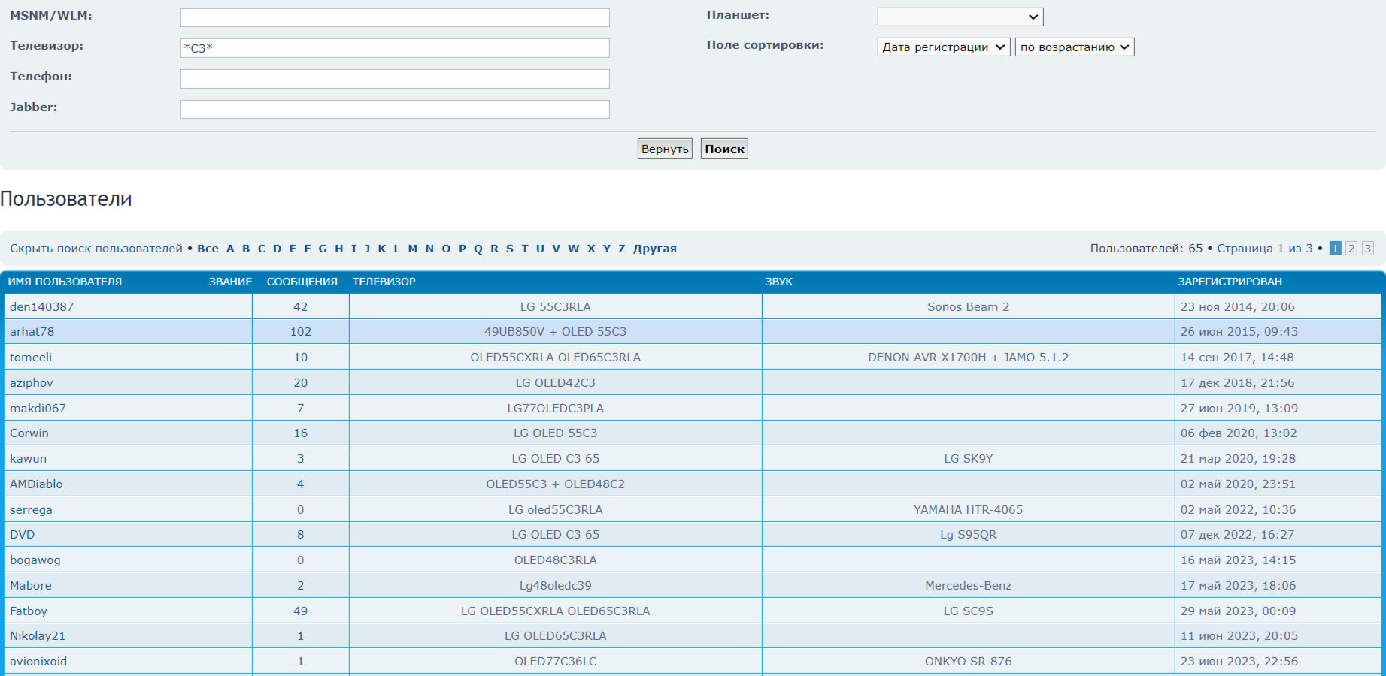
Task: Click the Вернуть reset button
Action: (x=664, y=149)
